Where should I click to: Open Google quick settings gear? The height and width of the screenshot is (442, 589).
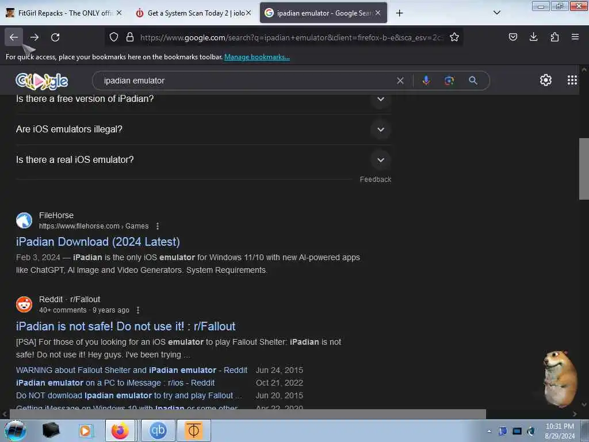(x=545, y=80)
